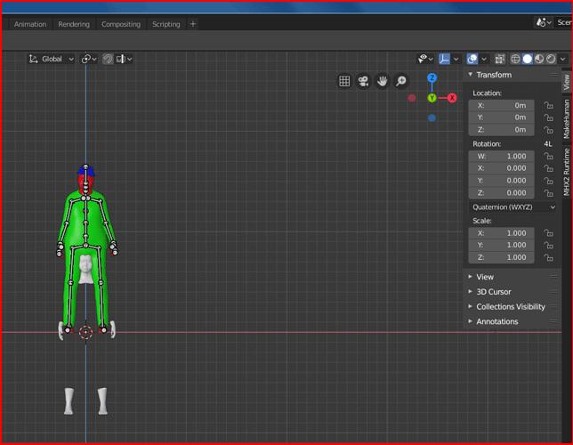The image size is (573, 445).
Task: Click the Rotation W value field
Action: [502, 156]
